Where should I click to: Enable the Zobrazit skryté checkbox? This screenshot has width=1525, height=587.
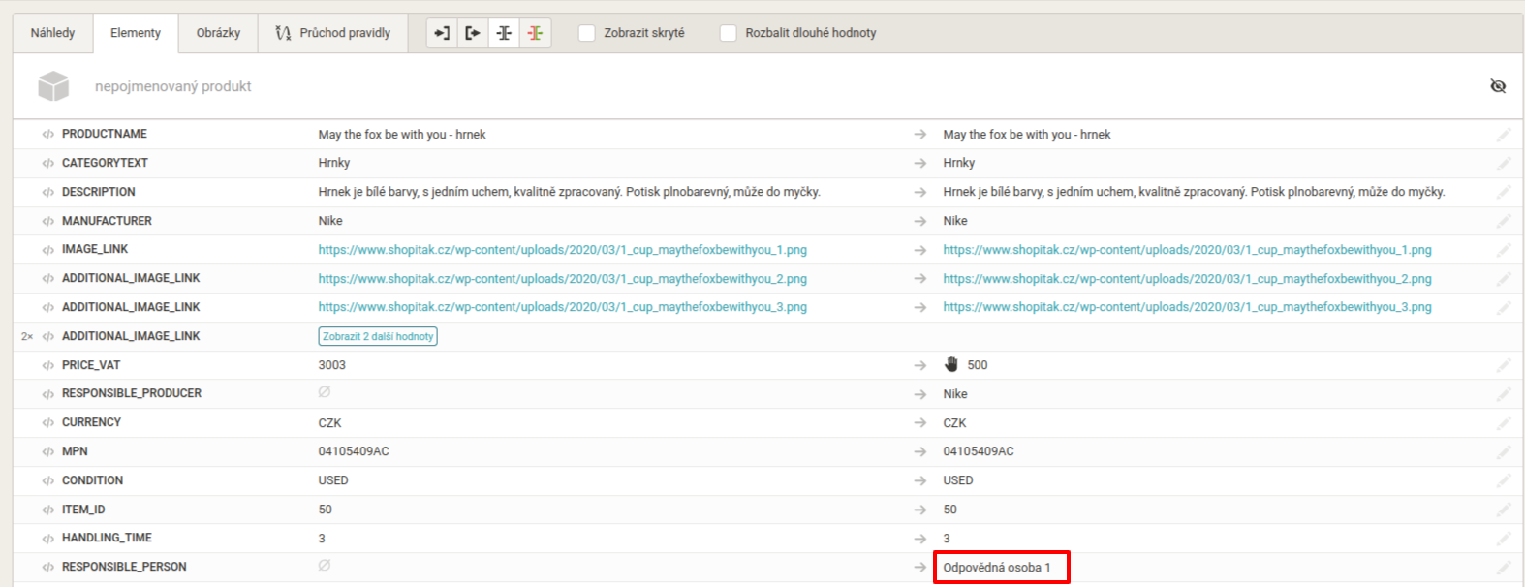pyautogui.click(x=586, y=33)
